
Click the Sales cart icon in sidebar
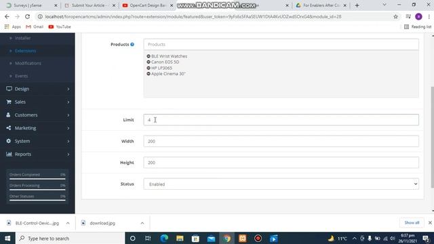coord(9,102)
